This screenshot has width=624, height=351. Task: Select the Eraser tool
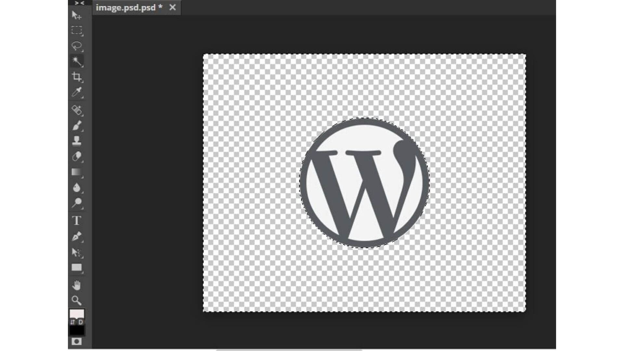pyautogui.click(x=77, y=157)
